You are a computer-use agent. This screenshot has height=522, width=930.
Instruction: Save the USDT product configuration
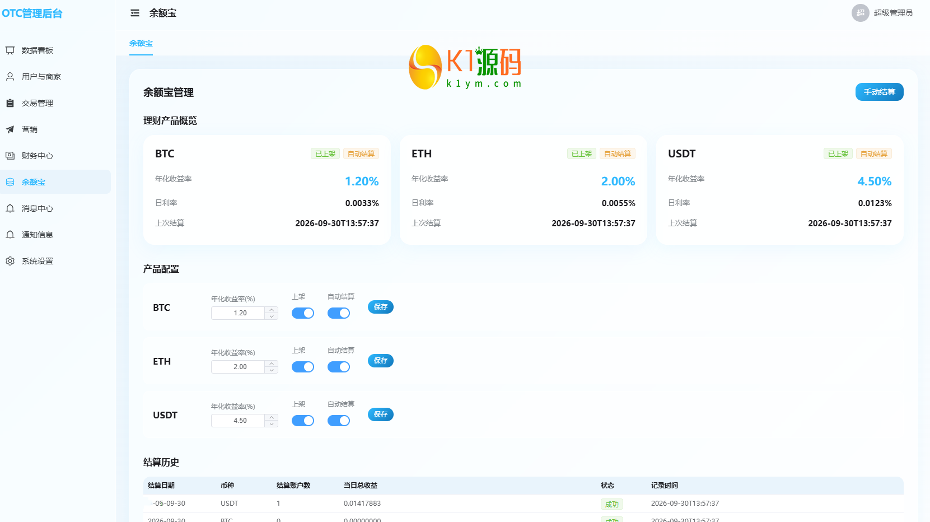(x=381, y=414)
